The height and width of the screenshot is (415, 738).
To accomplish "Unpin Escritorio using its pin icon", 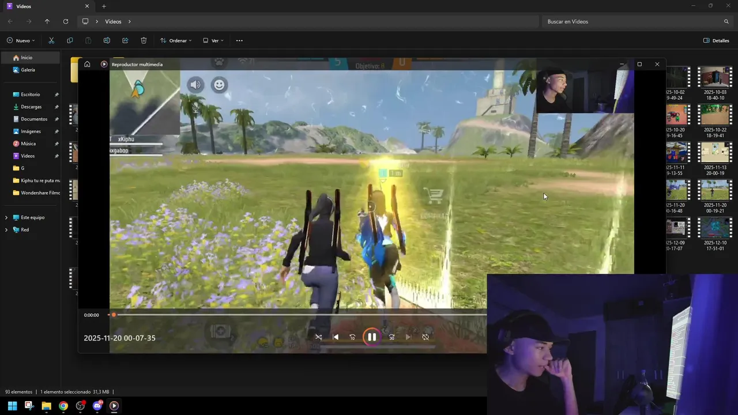I will (57, 95).
